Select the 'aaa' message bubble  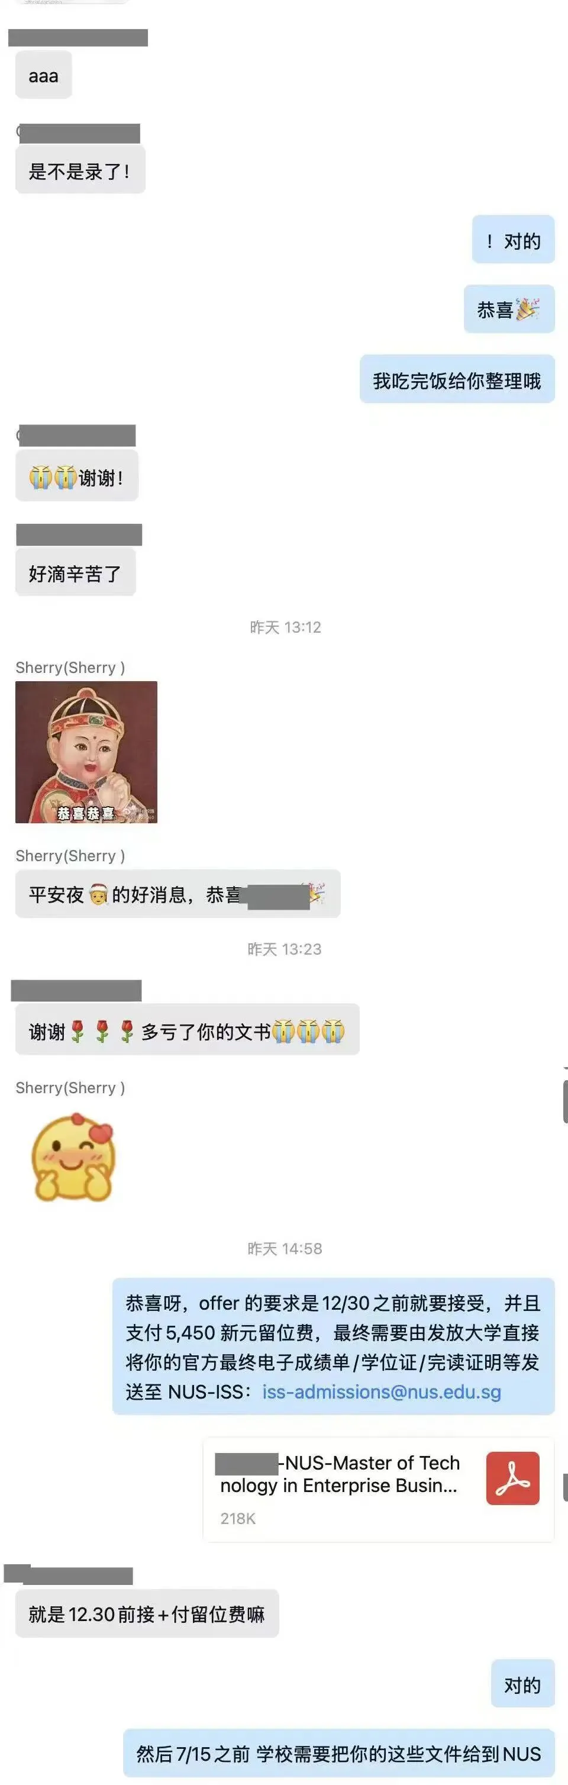[x=44, y=76]
